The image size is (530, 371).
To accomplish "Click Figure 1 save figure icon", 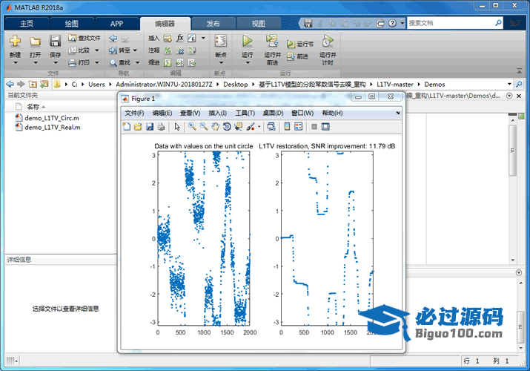I will point(150,127).
